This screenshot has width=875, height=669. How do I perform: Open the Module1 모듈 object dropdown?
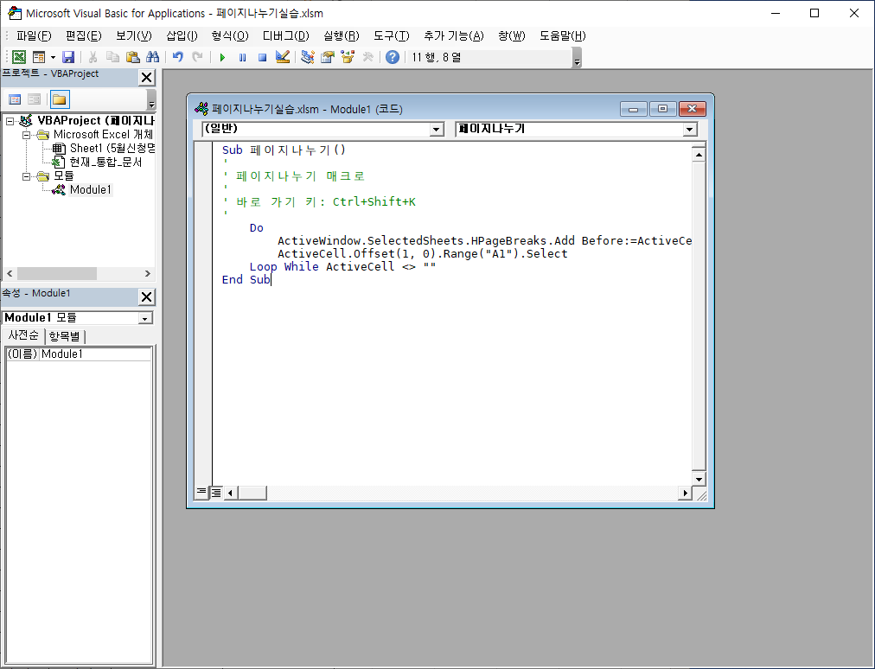(x=145, y=318)
